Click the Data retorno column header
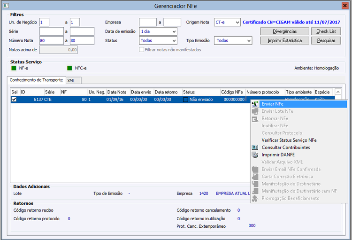352x240 pixels. tap(168, 92)
